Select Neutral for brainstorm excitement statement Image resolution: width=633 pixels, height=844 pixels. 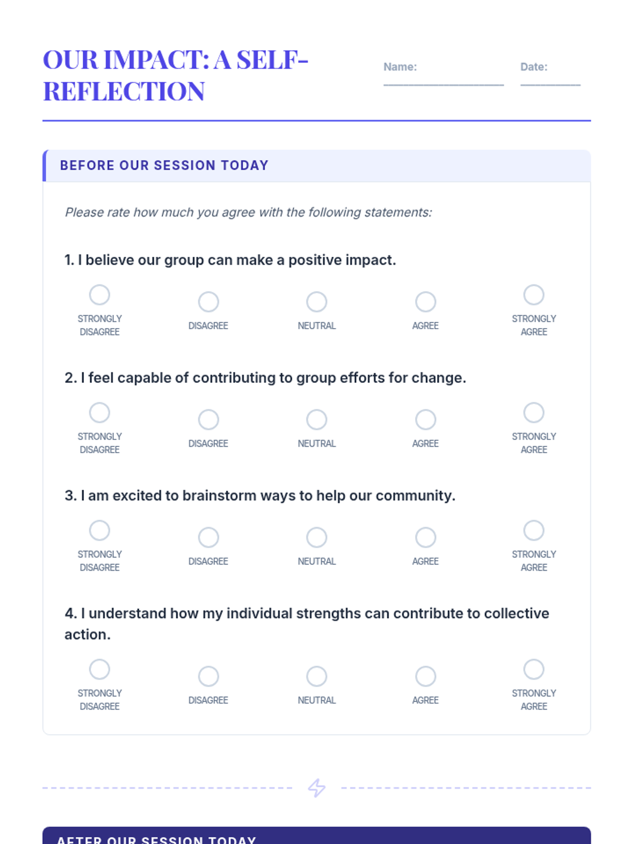tap(316, 537)
